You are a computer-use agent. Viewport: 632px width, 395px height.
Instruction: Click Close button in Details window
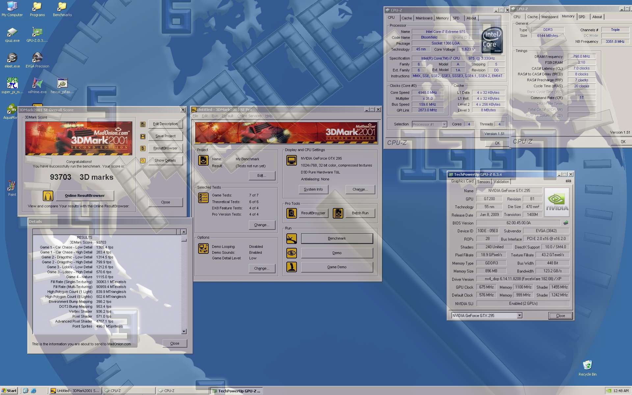pos(175,343)
